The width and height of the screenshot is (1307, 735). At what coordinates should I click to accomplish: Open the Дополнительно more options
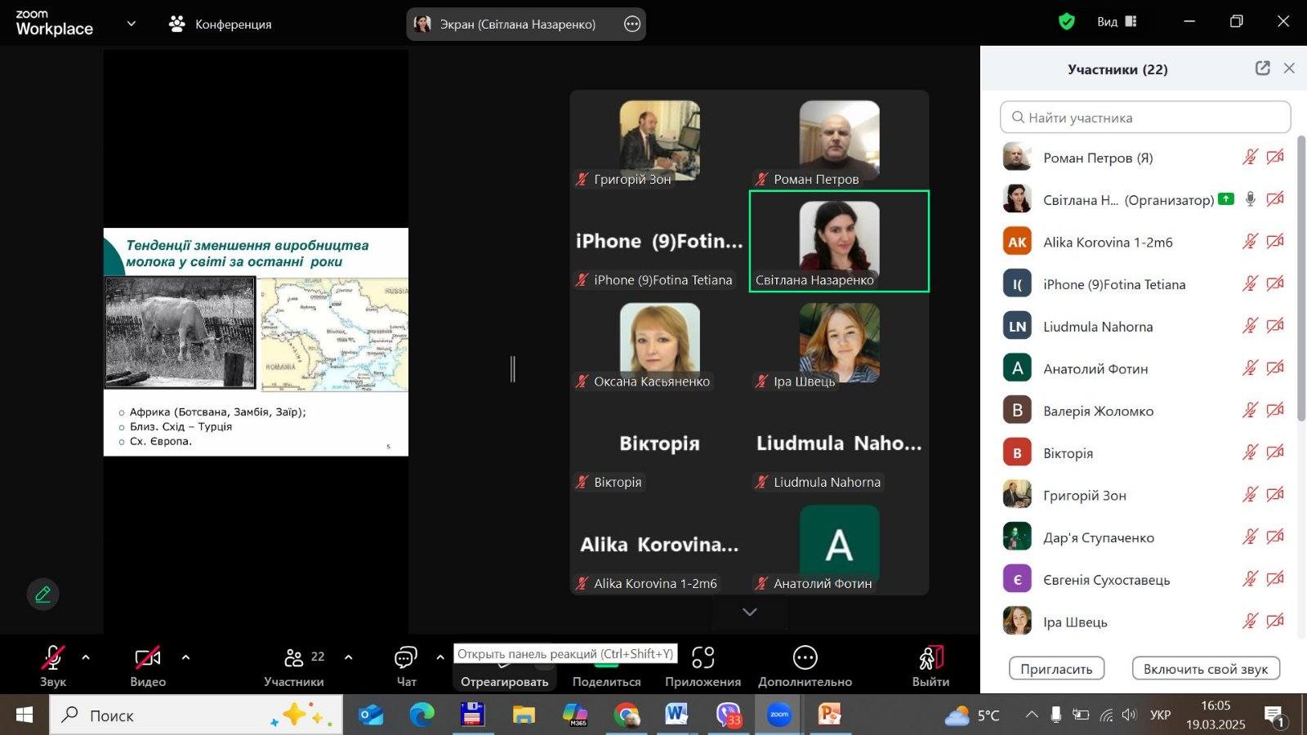pos(805,658)
